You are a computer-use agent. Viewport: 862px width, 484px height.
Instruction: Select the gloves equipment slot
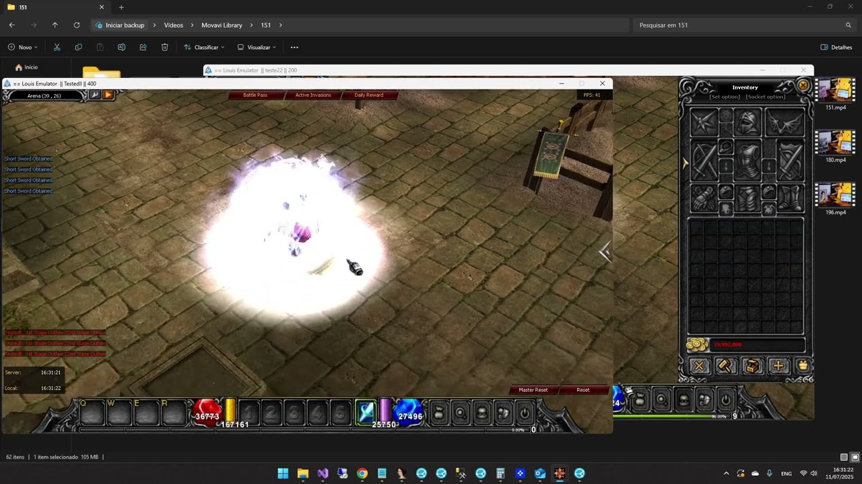tap(704, 198)
